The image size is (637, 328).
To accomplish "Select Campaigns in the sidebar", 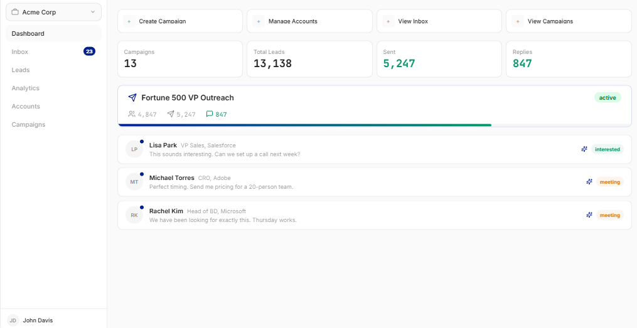I will point(53,125).
